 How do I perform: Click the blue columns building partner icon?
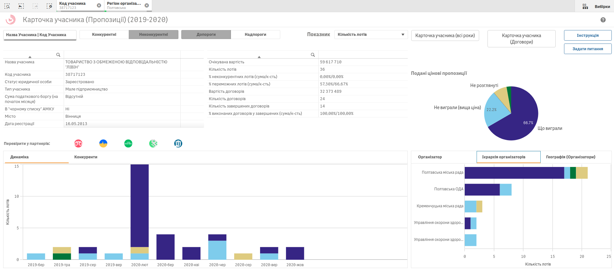[178, 144]
